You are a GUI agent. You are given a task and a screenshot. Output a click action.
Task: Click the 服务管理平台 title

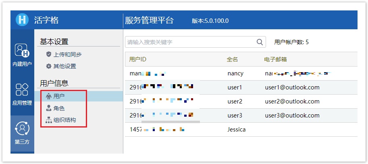149,20
